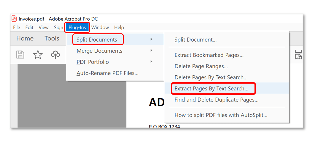Screen dimensions: 315x143
Task: Expand the PDF Portfolio submenu arrow
Action: tap(152, 61)
